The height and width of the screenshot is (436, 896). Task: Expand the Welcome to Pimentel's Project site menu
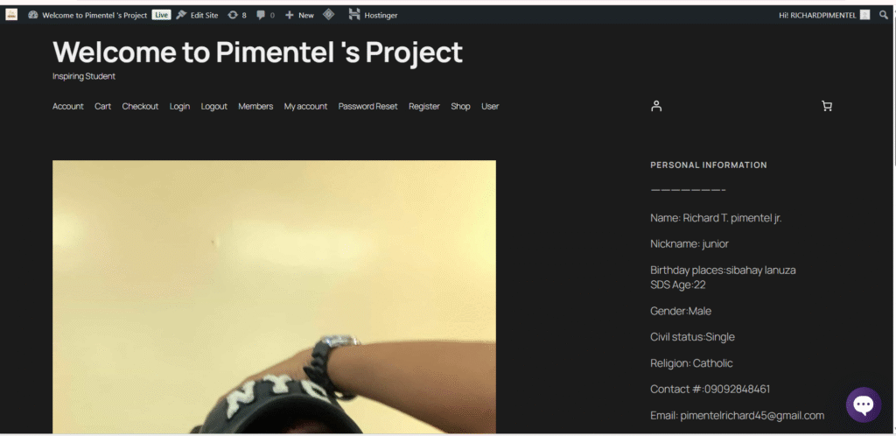[87, 15]
